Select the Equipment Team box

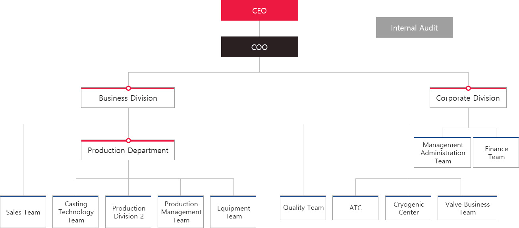(x=233, y=212)
